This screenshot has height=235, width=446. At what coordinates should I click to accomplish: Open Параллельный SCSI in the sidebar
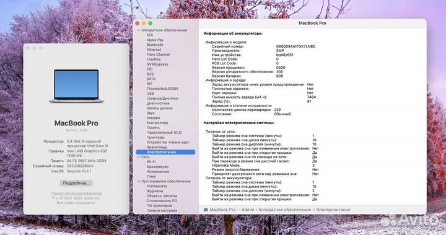pos(164,133)
